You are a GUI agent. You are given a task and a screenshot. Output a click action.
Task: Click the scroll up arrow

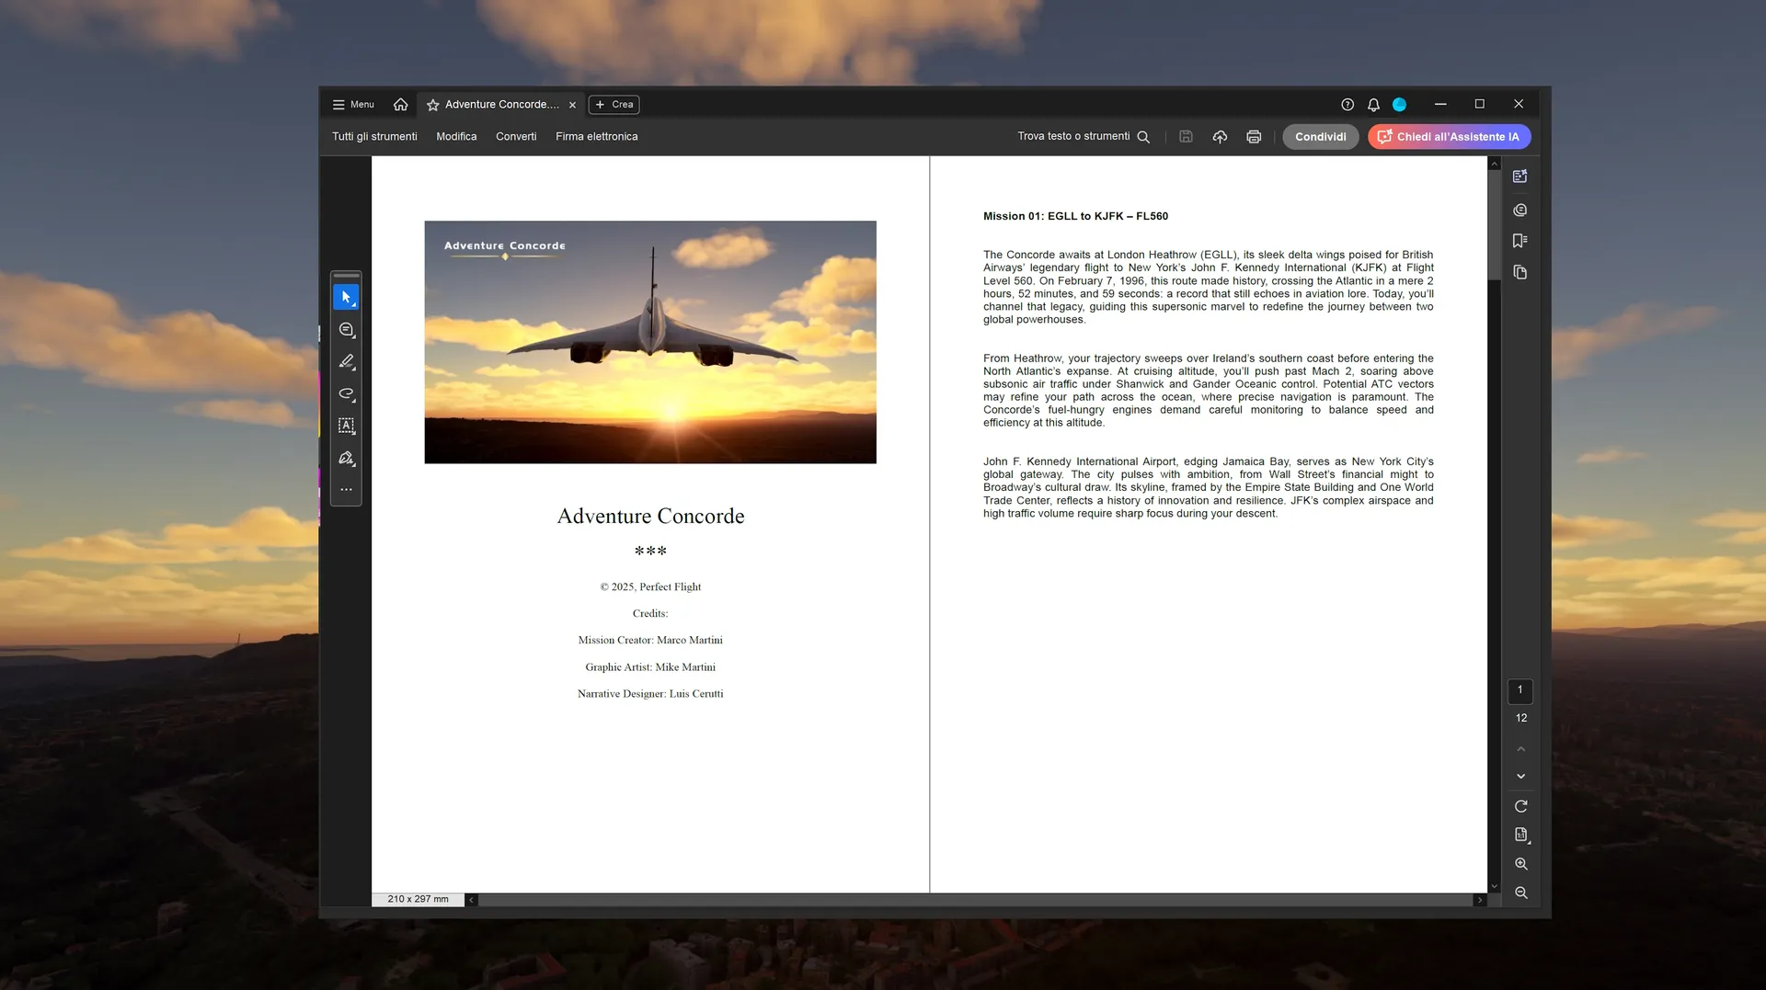click(1494, 164)
